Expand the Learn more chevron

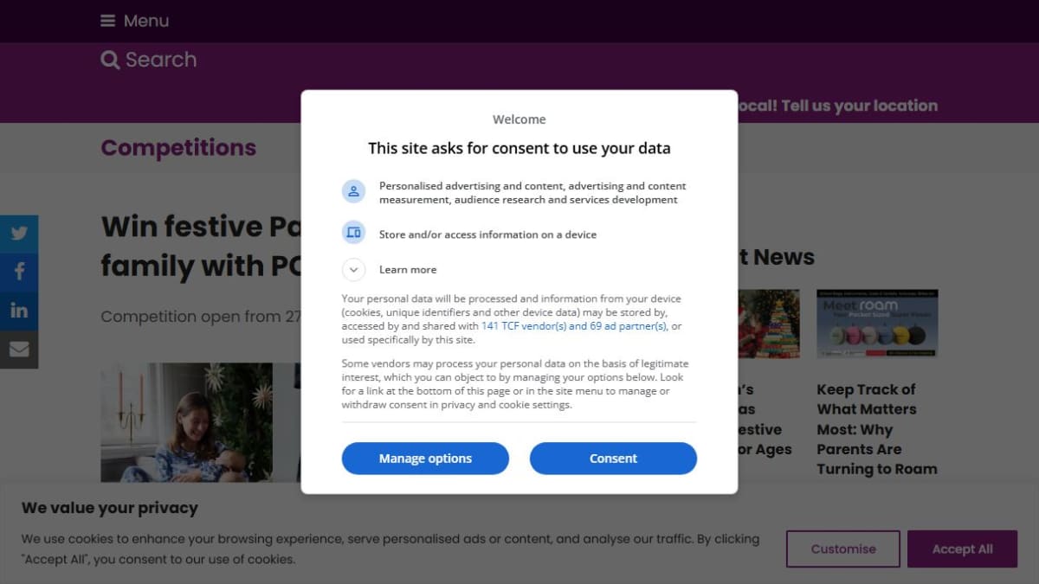(x=353, y=270)
